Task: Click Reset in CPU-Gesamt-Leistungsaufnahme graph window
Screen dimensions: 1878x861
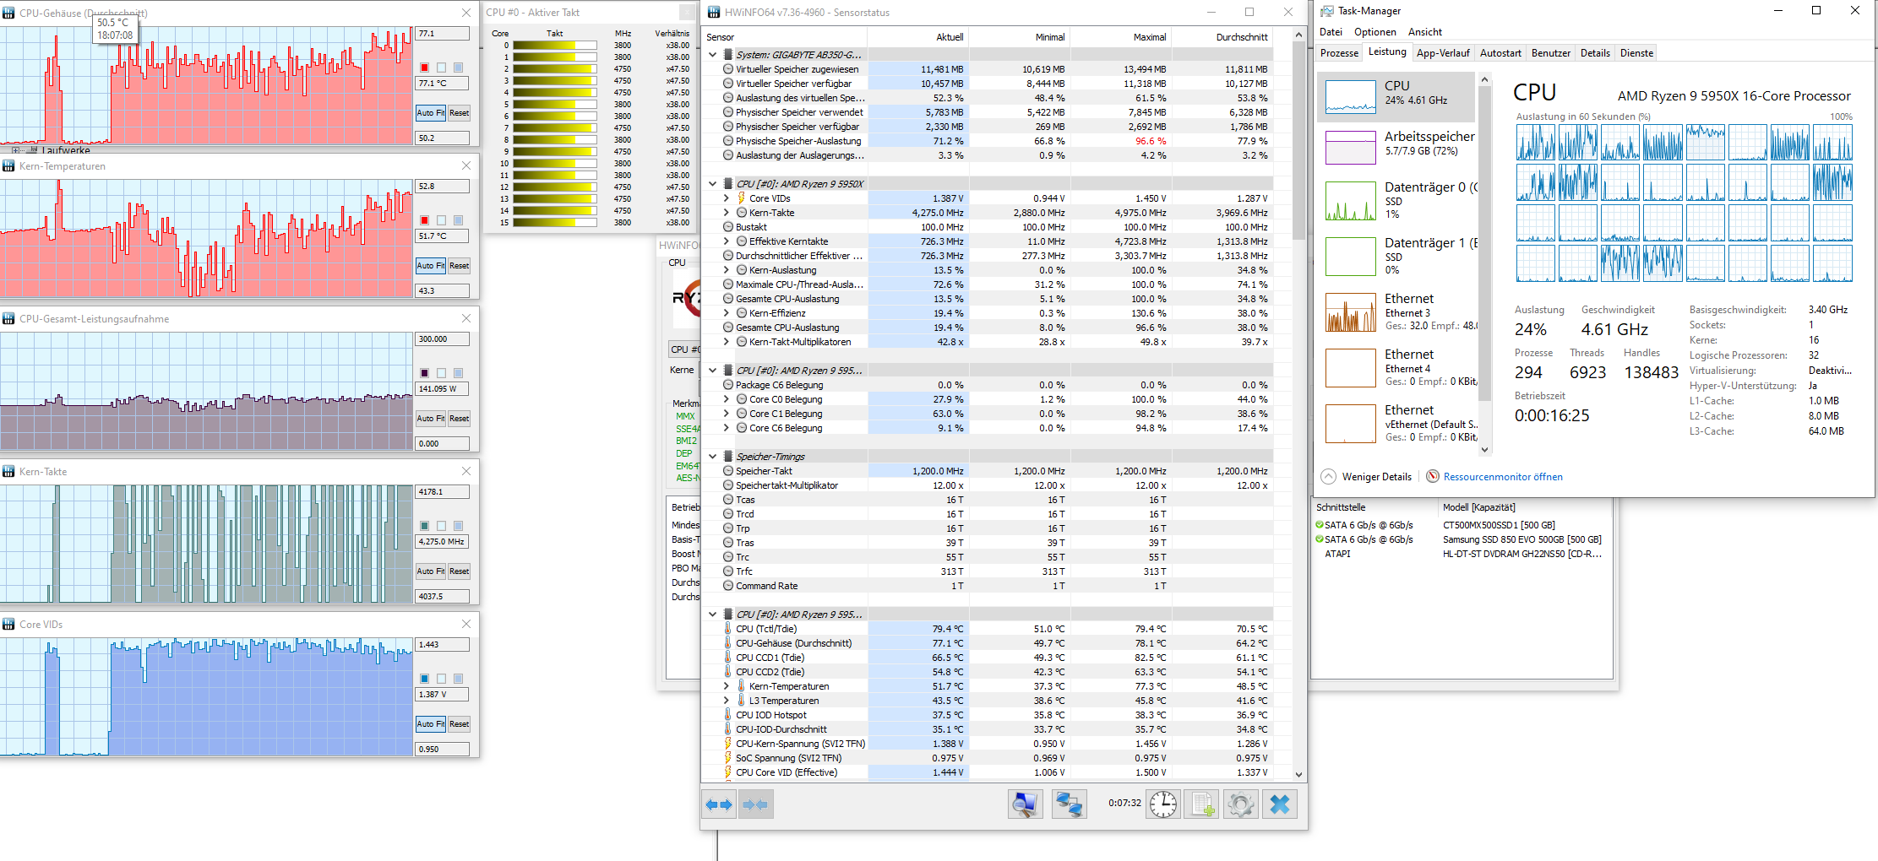Action: tap(459, 419)
